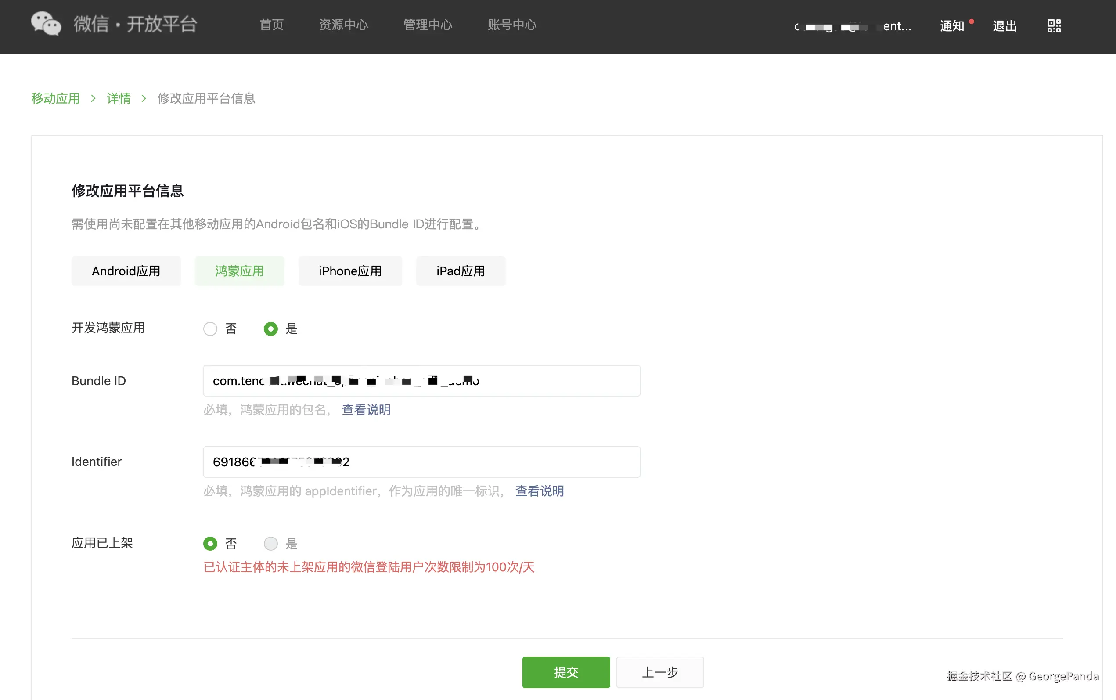Switch to 鸿蒙应用 tab

pyautogui.click(x=239, y=271)
